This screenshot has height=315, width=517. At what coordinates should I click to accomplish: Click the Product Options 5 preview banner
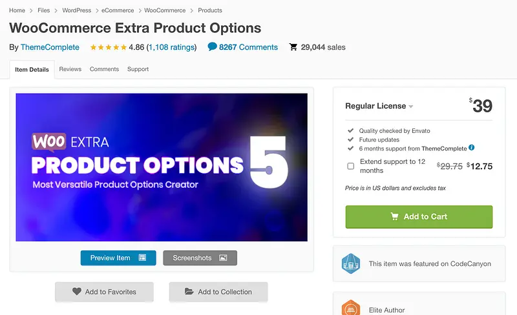click(x=162, y=167)
